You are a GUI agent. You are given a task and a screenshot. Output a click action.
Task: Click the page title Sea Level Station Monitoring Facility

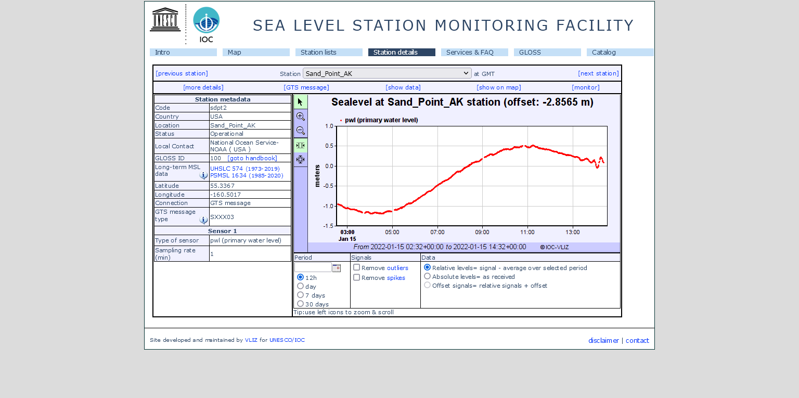coord(443,25)
